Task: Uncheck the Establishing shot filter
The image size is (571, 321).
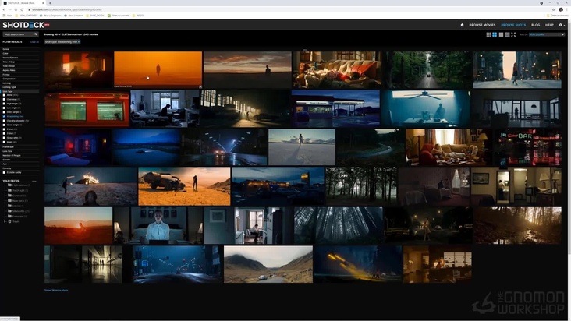Action: (x=5, y=116)
